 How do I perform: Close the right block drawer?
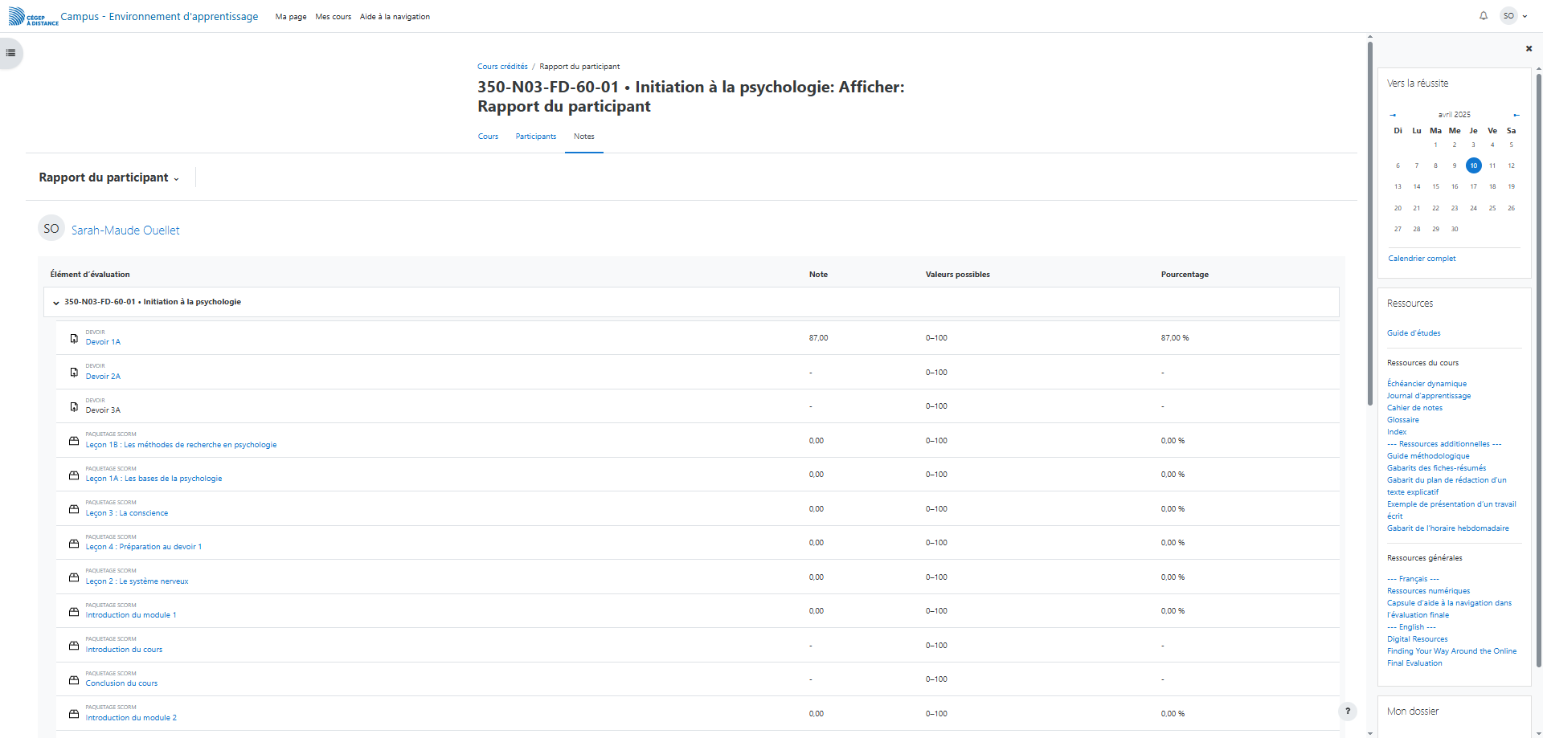tap(1529, 49)
